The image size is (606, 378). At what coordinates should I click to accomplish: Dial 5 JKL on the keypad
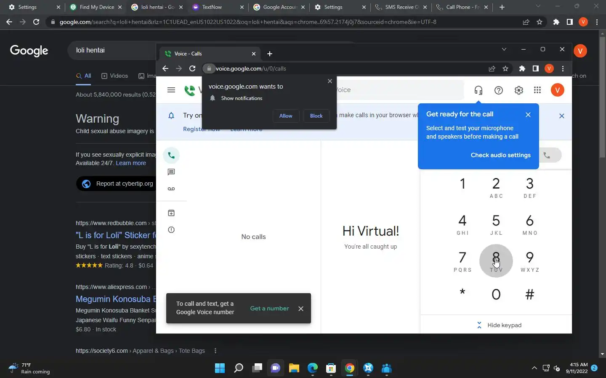496,224
